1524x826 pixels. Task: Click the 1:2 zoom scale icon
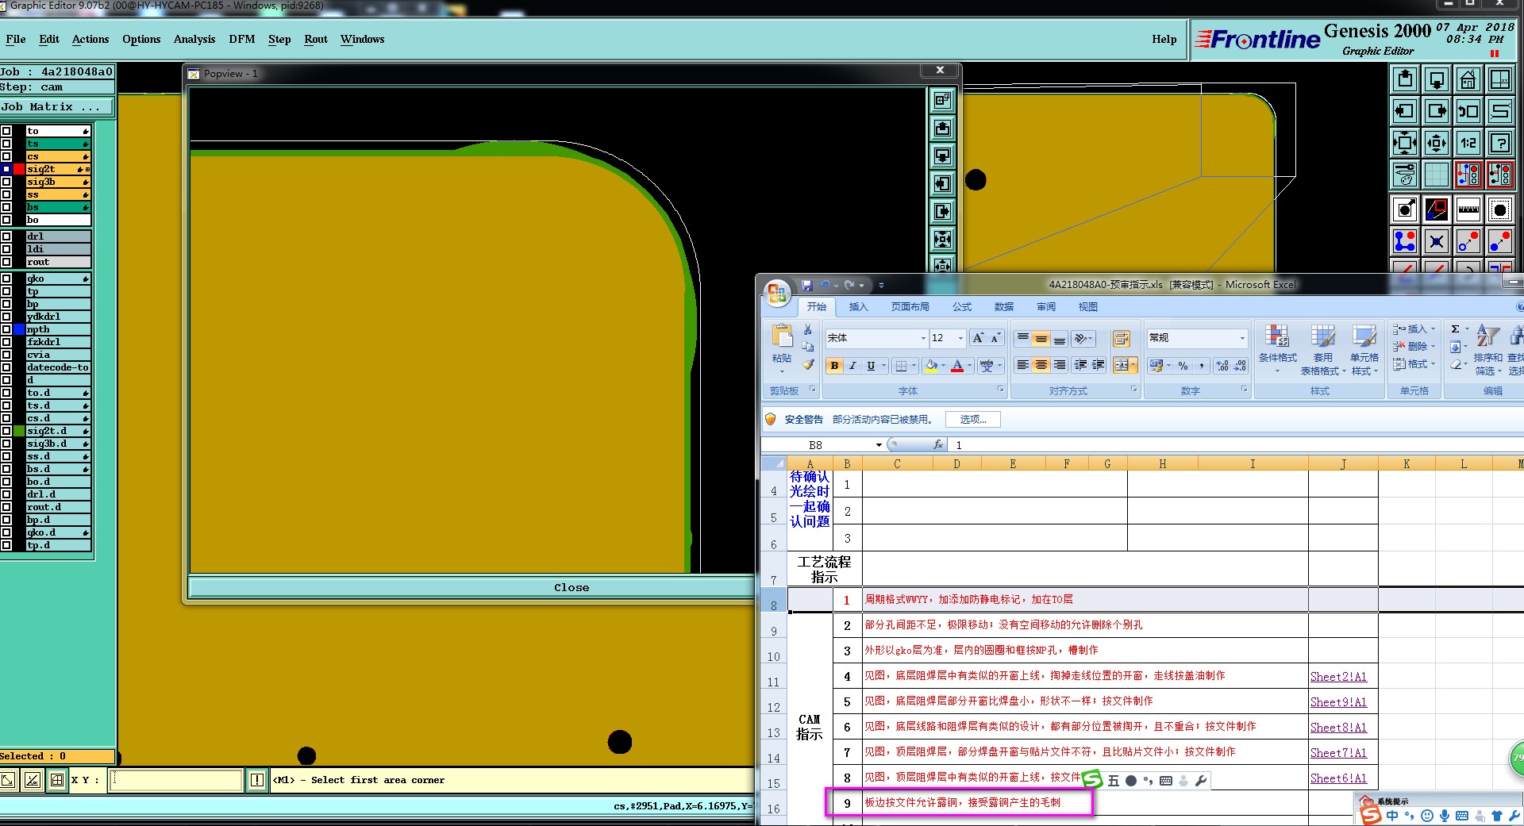(1468, 143)
